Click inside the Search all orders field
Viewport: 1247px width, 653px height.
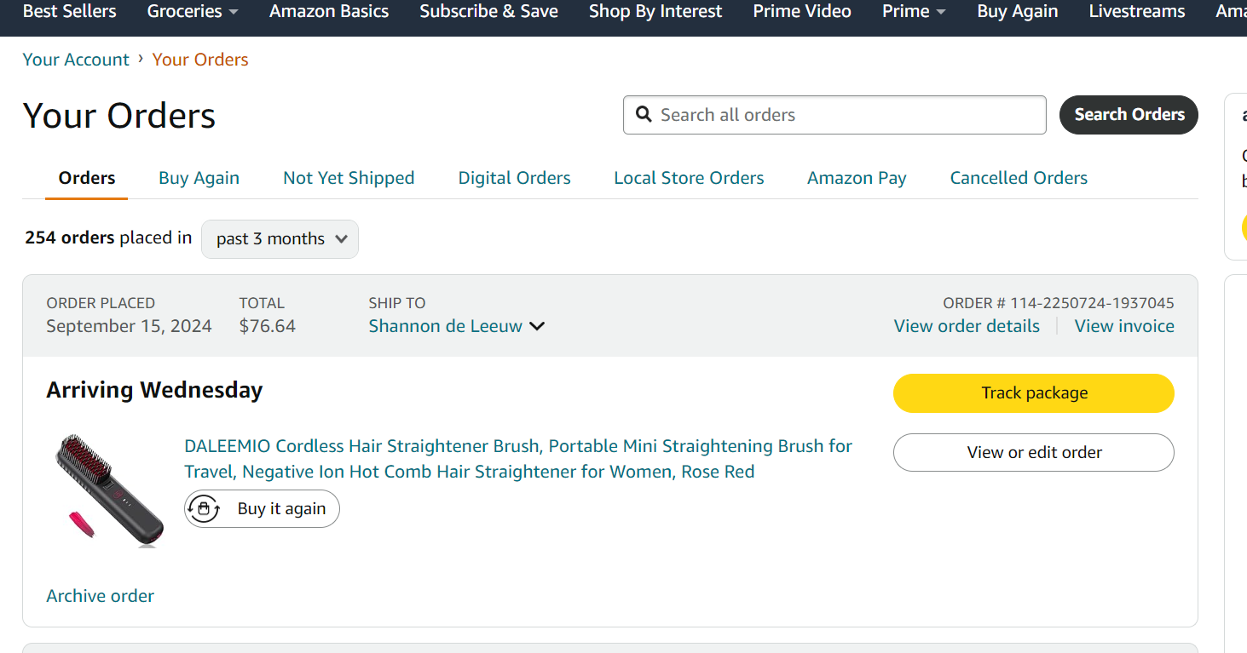pos(834,115)
